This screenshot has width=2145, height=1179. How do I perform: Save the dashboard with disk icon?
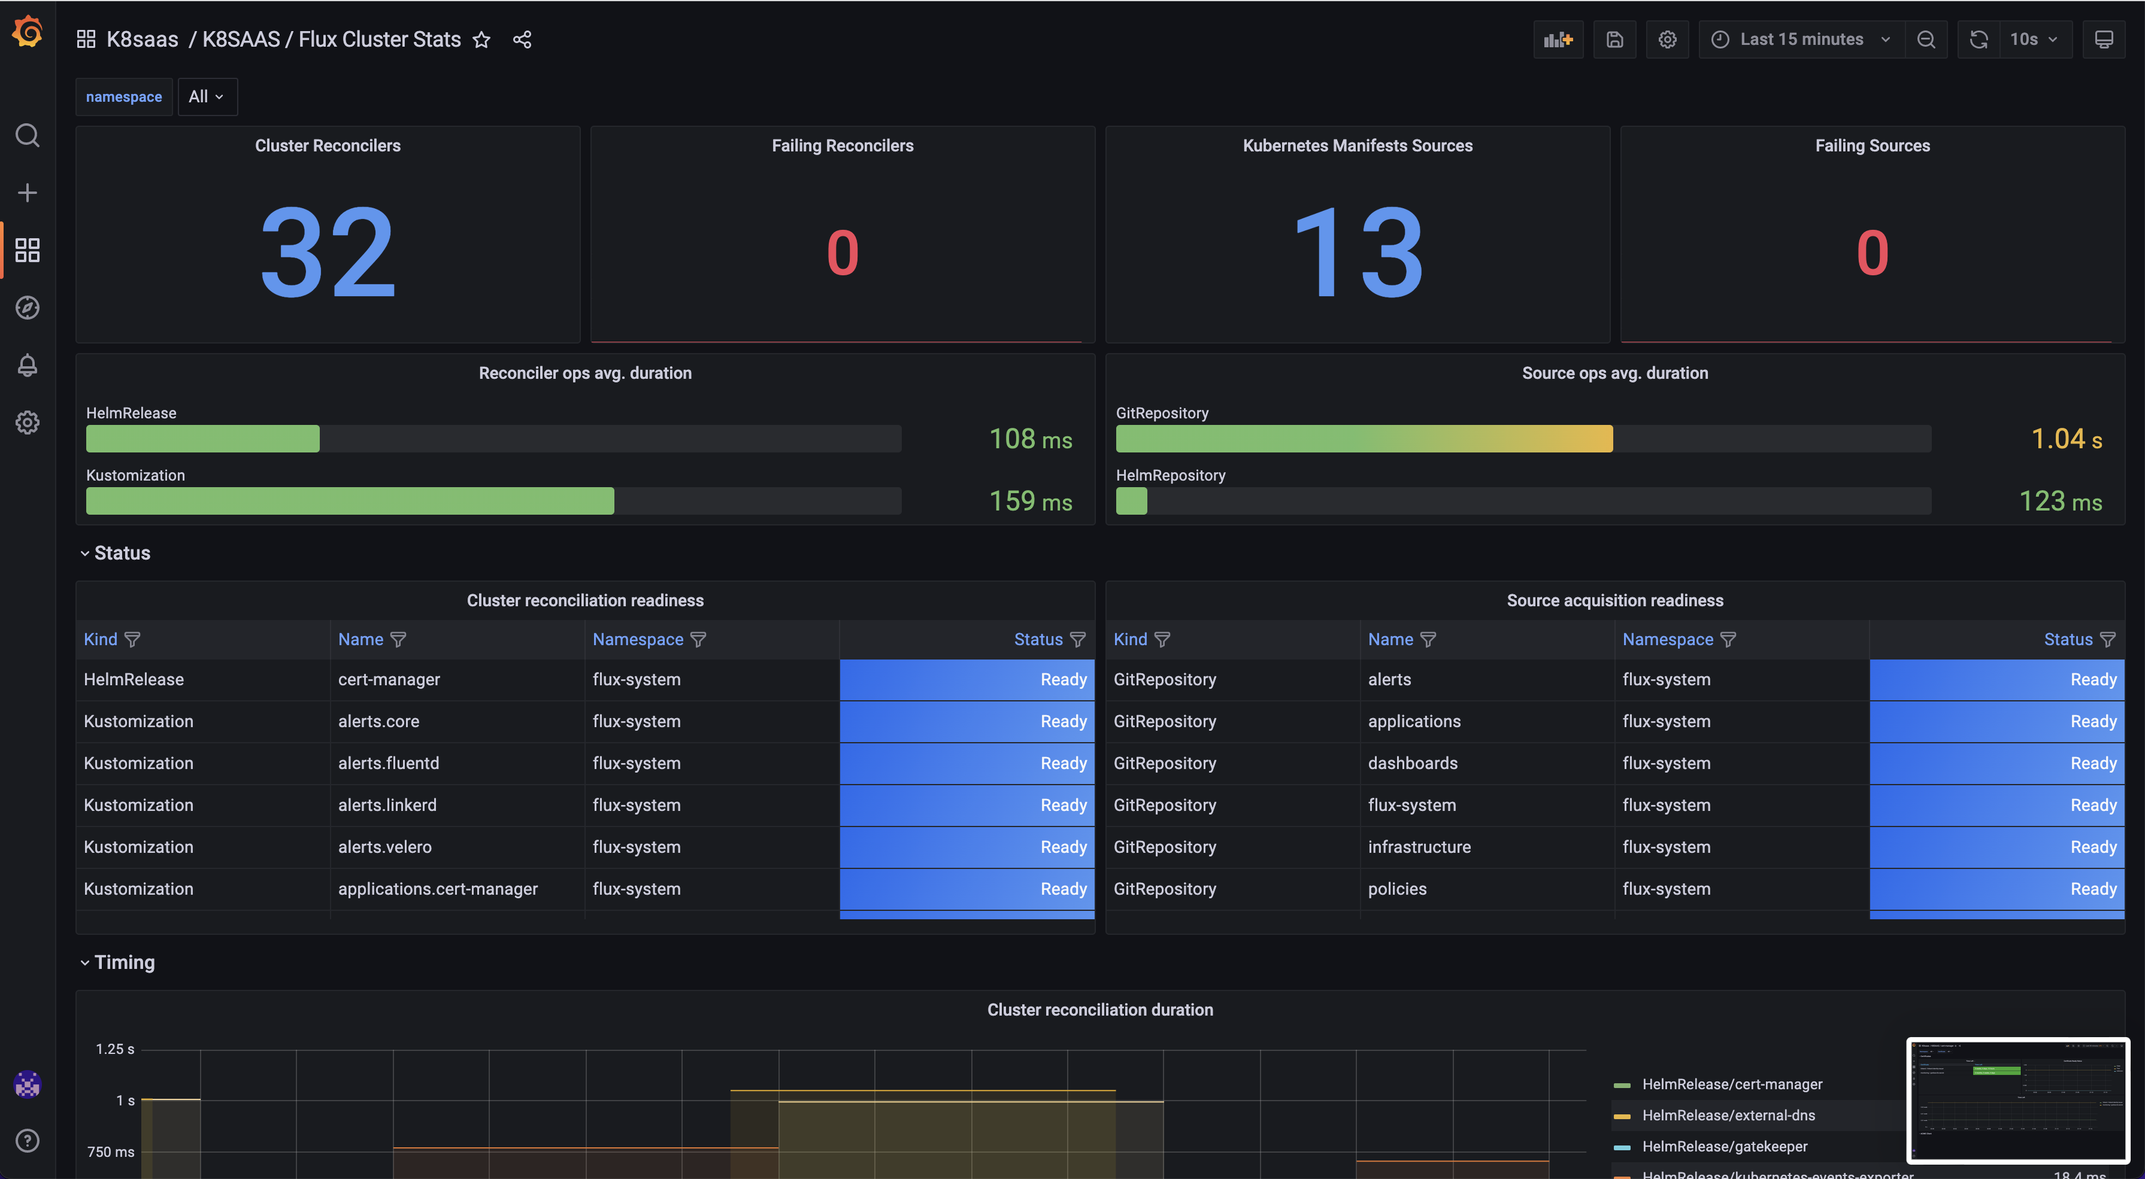pyautogui.click(x=1614, y=39)
